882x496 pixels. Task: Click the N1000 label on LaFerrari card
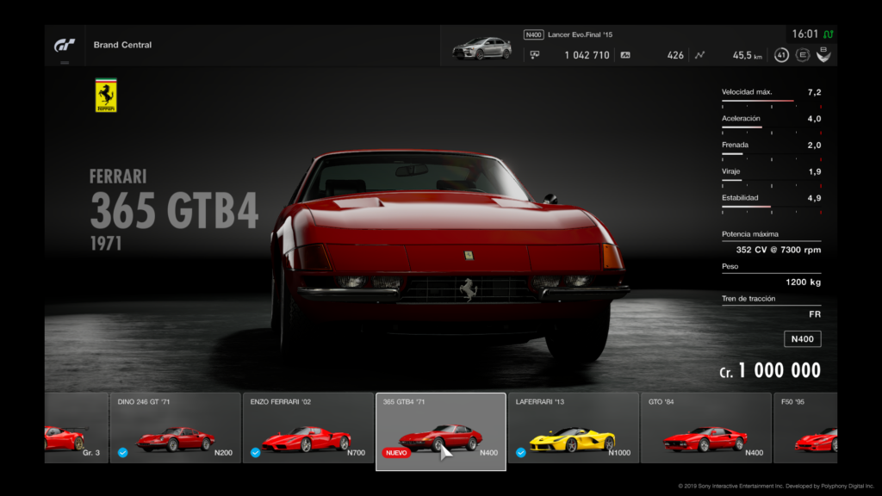[619, 453]
